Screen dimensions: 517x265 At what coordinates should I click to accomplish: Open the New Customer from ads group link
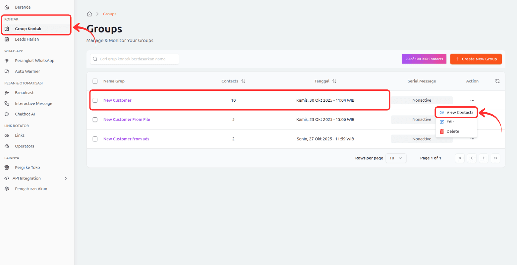pyautogui.click(x=126, y=139)
